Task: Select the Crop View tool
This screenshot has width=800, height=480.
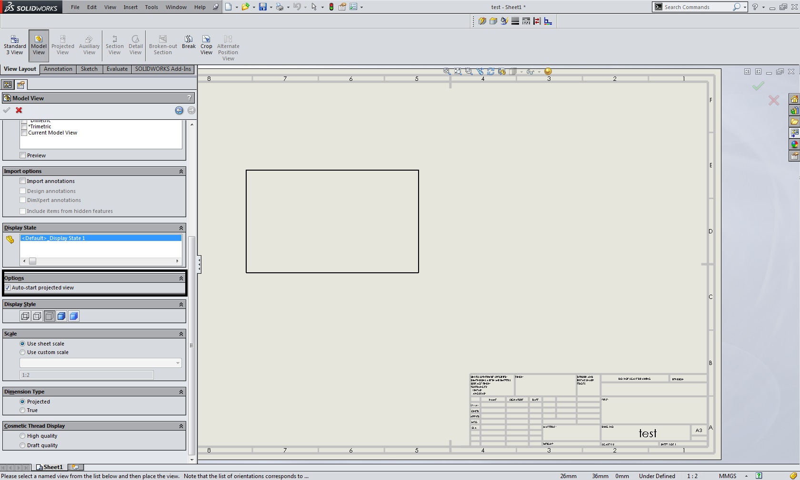Action: coord(206,45)
